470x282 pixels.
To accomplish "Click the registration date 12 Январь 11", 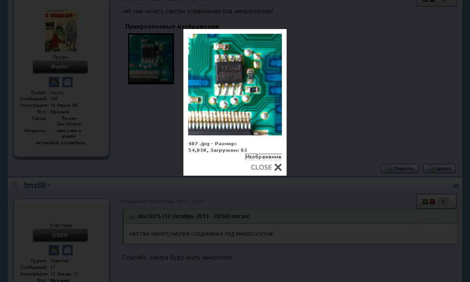I will click(x=64, y=274).
